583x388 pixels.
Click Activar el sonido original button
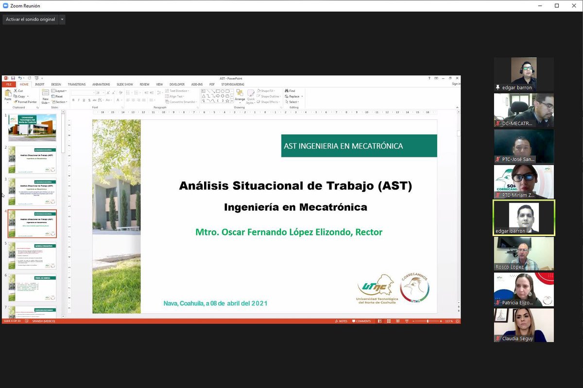pyautogui.click(x=30, y=19)
